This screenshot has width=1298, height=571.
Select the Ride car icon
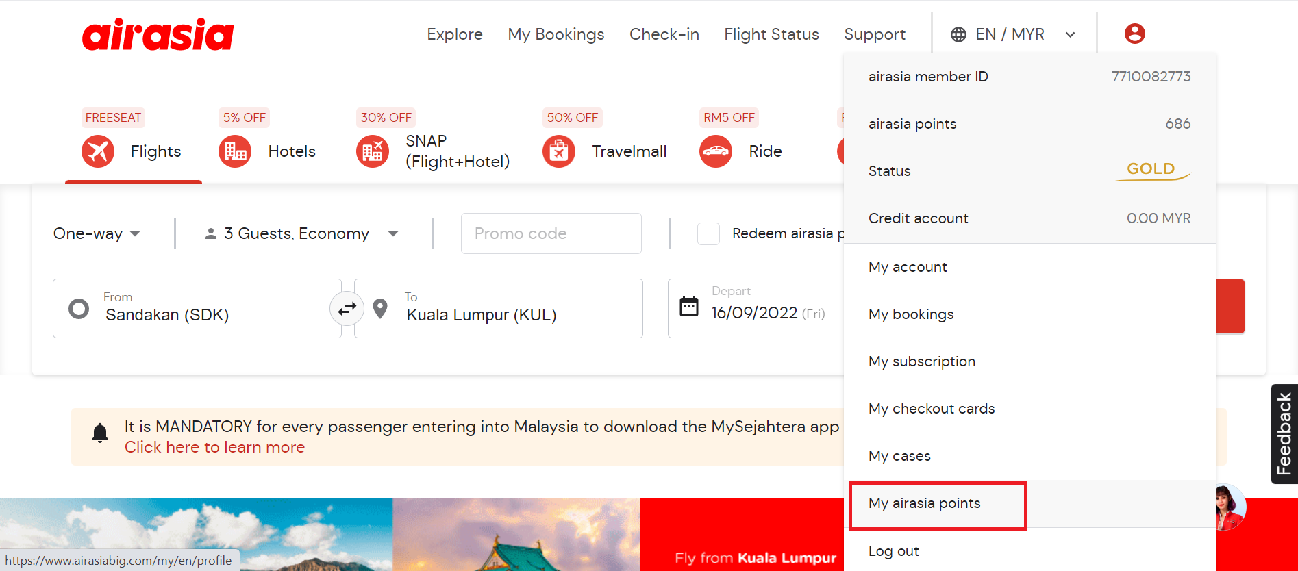point(716,151)
